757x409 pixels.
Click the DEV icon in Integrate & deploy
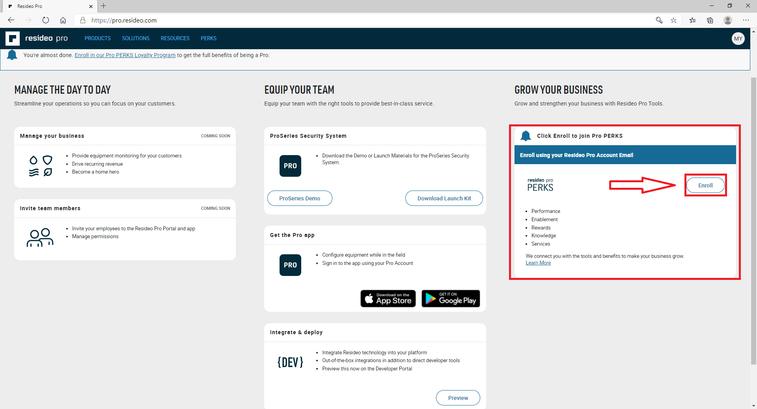coord(290,362)
